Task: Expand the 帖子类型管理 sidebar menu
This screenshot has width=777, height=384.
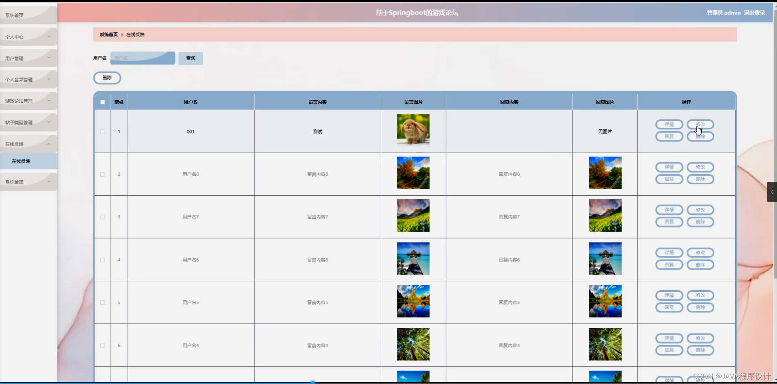Action: (x=28, y=122)
